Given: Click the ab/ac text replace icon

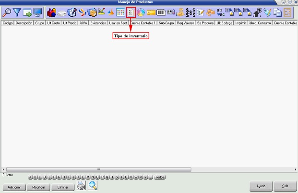Looking at the screenshot, I should tap(221, 12).
